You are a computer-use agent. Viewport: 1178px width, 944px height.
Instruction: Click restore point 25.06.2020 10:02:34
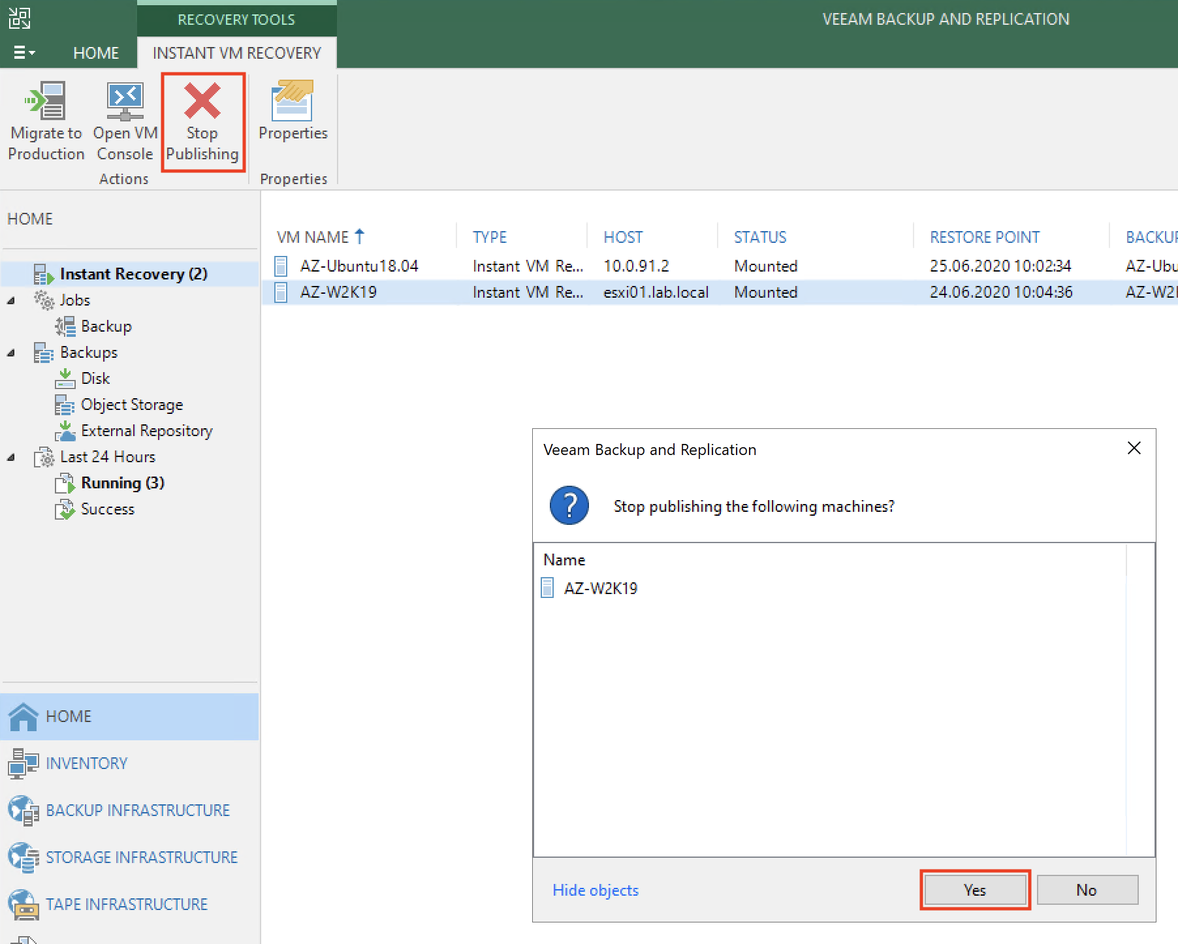1000,266
